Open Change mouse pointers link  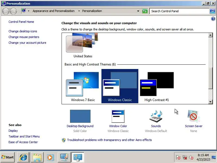click(24, 37)
